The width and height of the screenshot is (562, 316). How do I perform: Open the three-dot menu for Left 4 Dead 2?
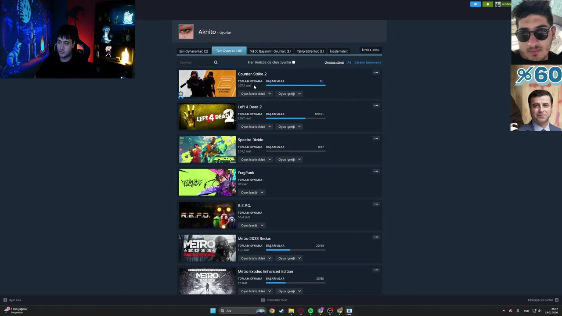tap(376, 105)
